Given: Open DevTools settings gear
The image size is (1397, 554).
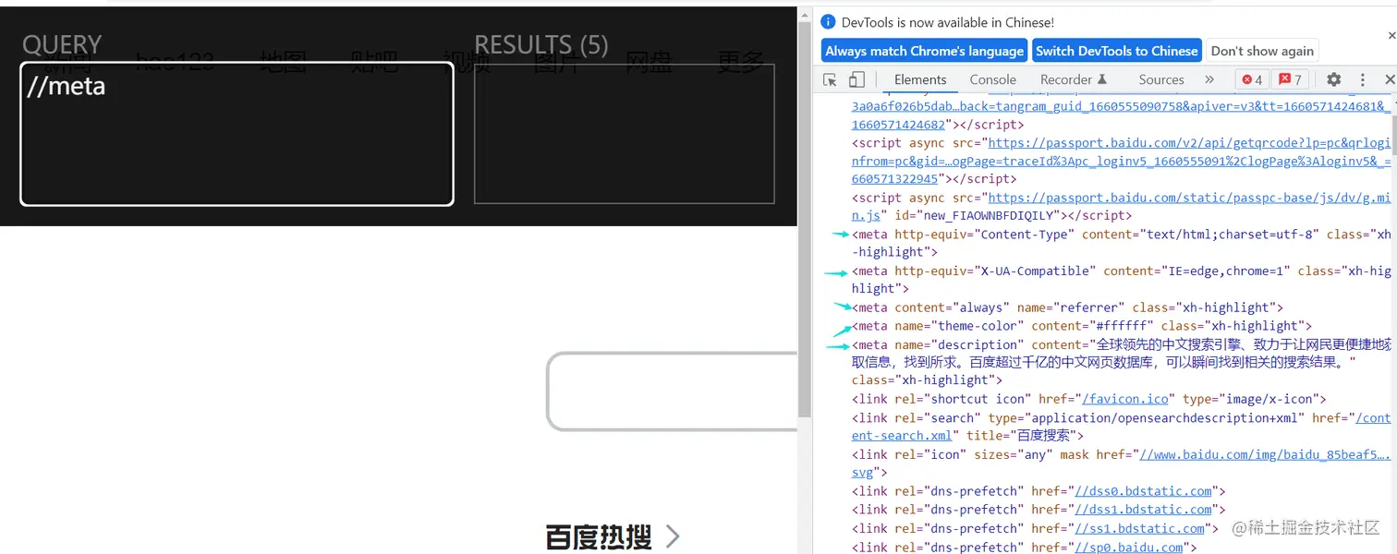Looking at the screenshot, I should 1333,79.
